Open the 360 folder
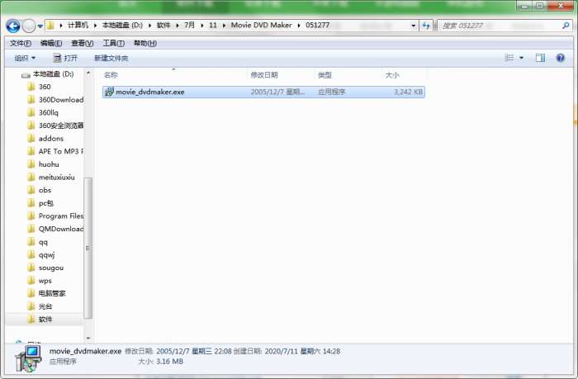The height and width of the screenshot is (379, 578). (x=39, y=87)
